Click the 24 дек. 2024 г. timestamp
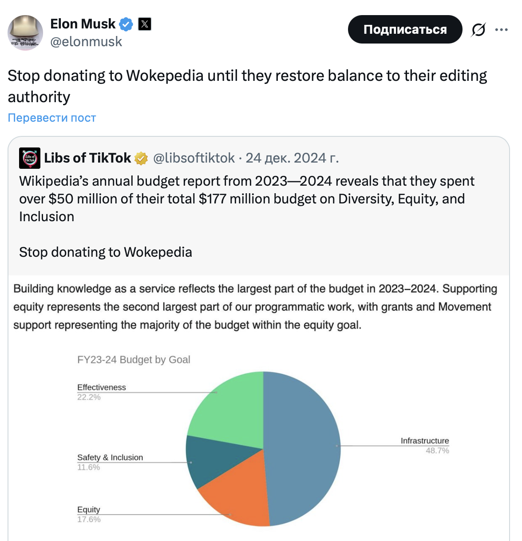The width and height of the screenshot is (522, 541). pyautogui.click(x=292, y=158)
